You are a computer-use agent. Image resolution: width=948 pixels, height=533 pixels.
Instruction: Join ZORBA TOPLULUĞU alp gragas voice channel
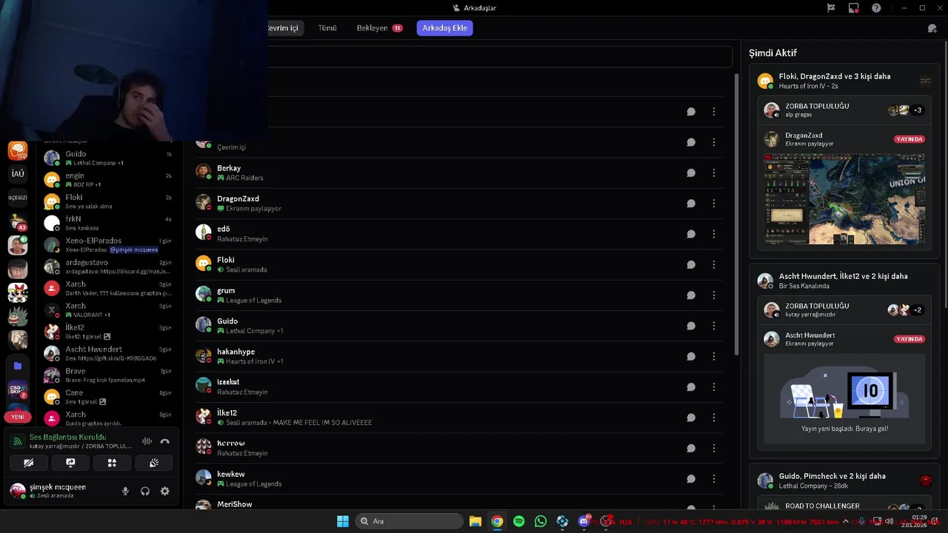point(844,110)
